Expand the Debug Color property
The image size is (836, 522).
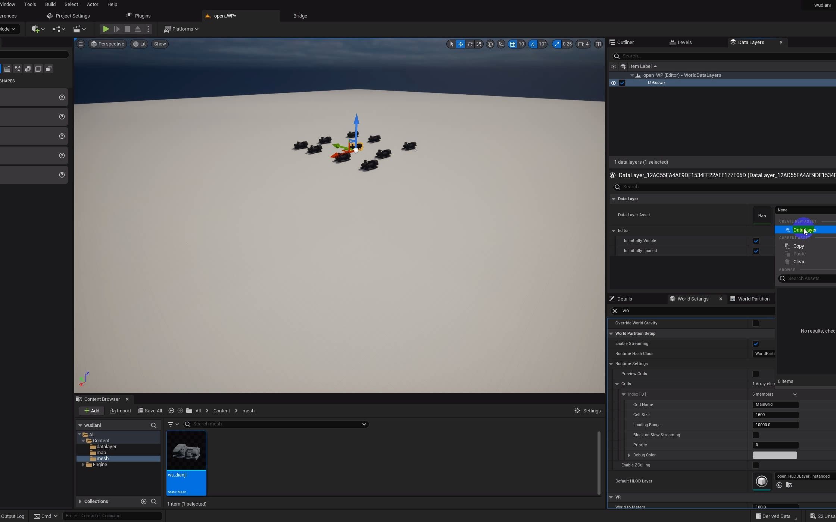click(629, 455)
